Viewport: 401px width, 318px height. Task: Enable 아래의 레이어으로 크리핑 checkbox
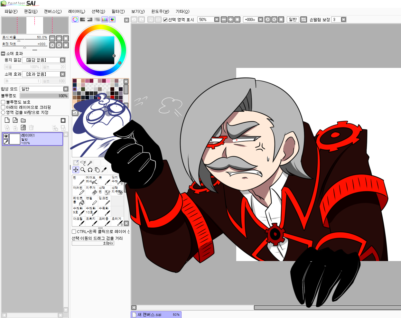(x=3, y=107)
